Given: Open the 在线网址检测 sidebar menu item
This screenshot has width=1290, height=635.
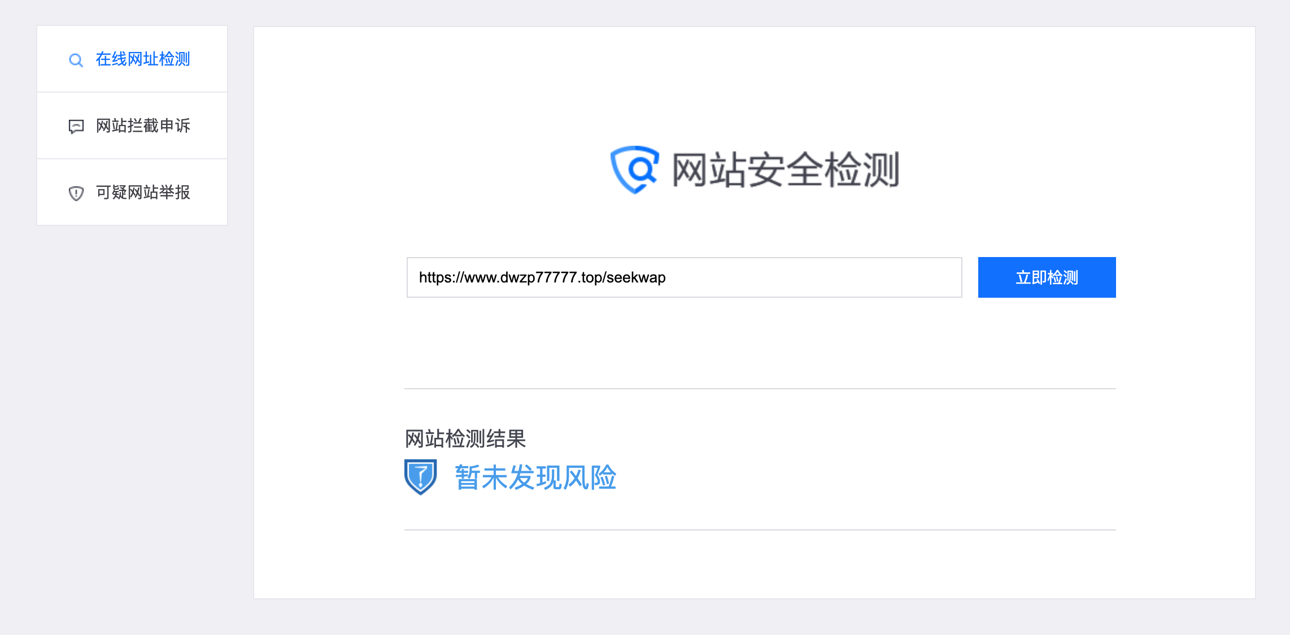Looking at the screenshot, I should point(132,59).
